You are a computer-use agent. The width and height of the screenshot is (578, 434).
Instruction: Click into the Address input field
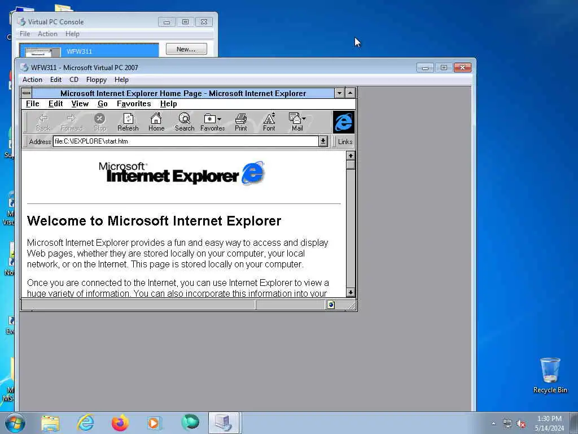[186, 141]
